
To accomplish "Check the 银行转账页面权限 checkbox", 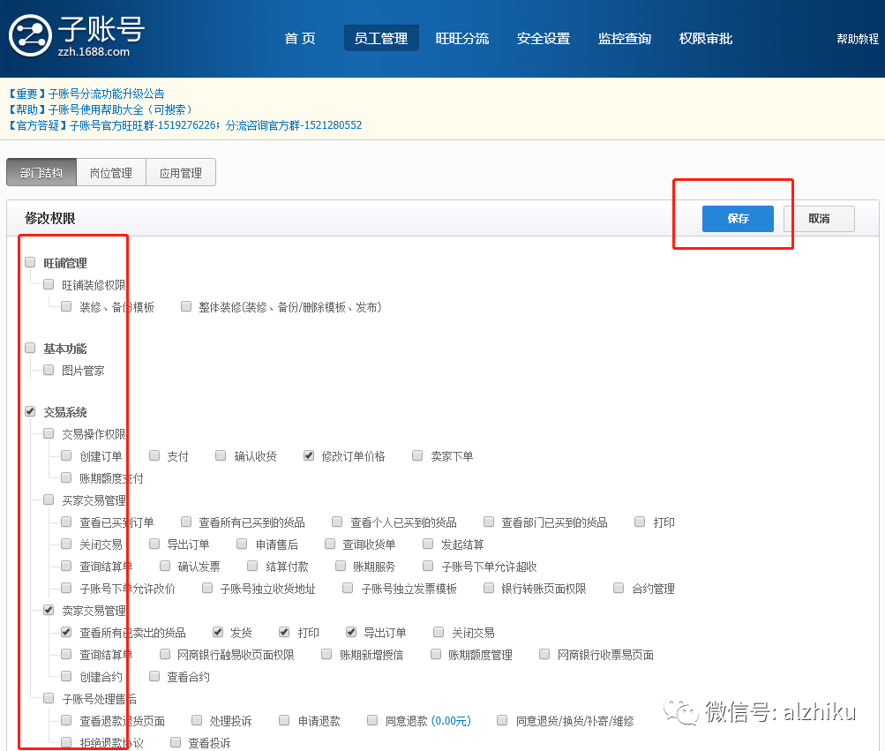I will [x=489, y=589].
